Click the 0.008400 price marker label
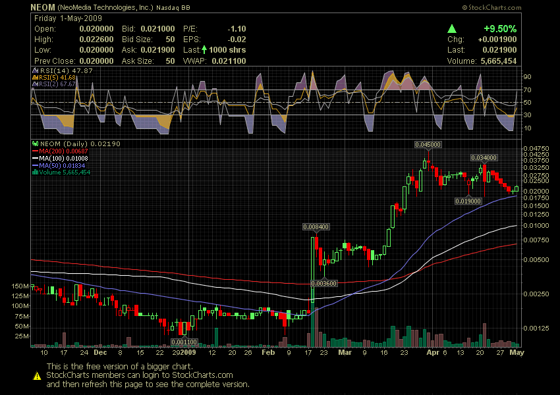 pyautogui.click(x=316, y=227)
